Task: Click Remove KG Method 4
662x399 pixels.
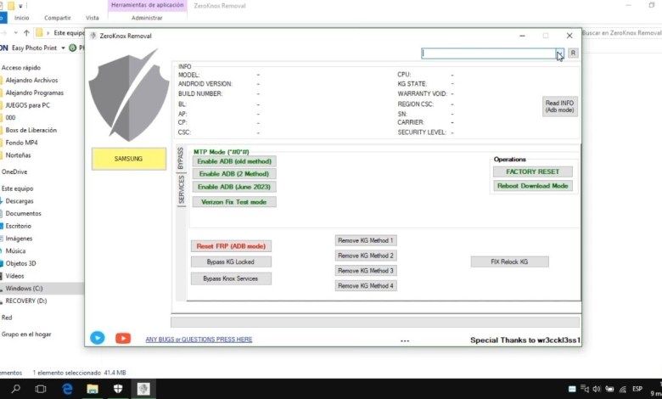Action: tap(366, 286)
